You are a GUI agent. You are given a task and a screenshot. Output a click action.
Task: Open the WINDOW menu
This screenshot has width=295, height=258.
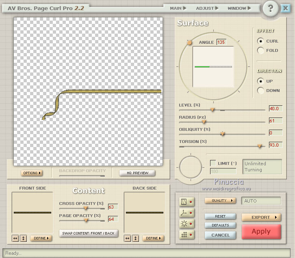pos(239,8)
